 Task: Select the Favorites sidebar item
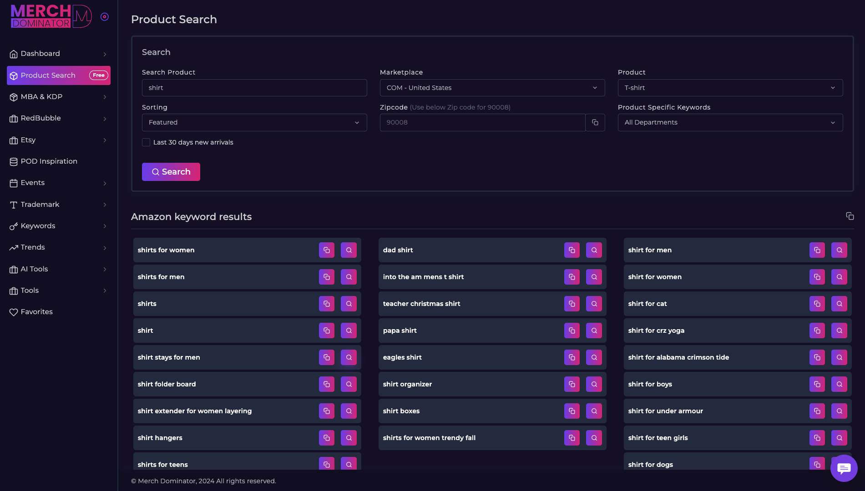36,311
